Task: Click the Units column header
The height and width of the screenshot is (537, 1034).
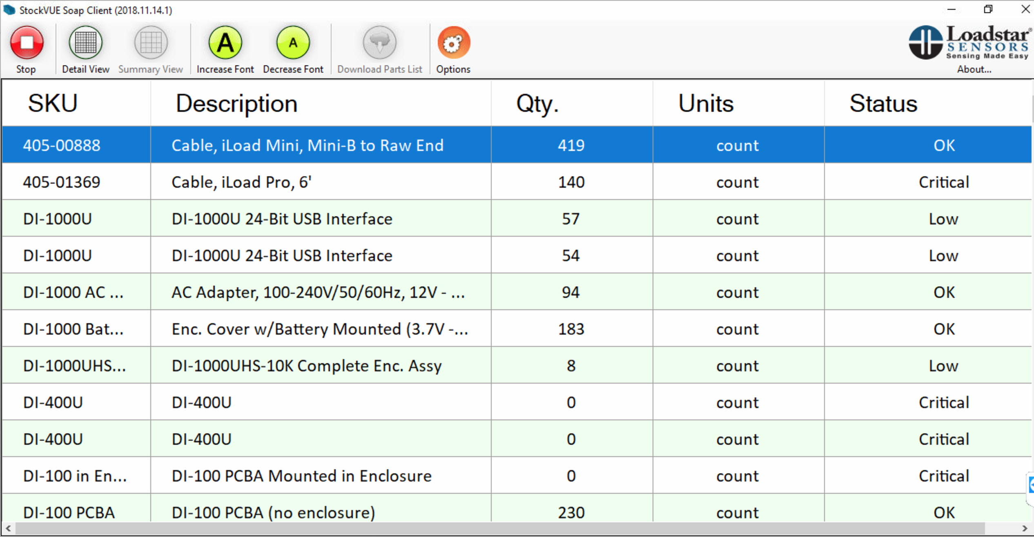Action: tap(706, 103)
